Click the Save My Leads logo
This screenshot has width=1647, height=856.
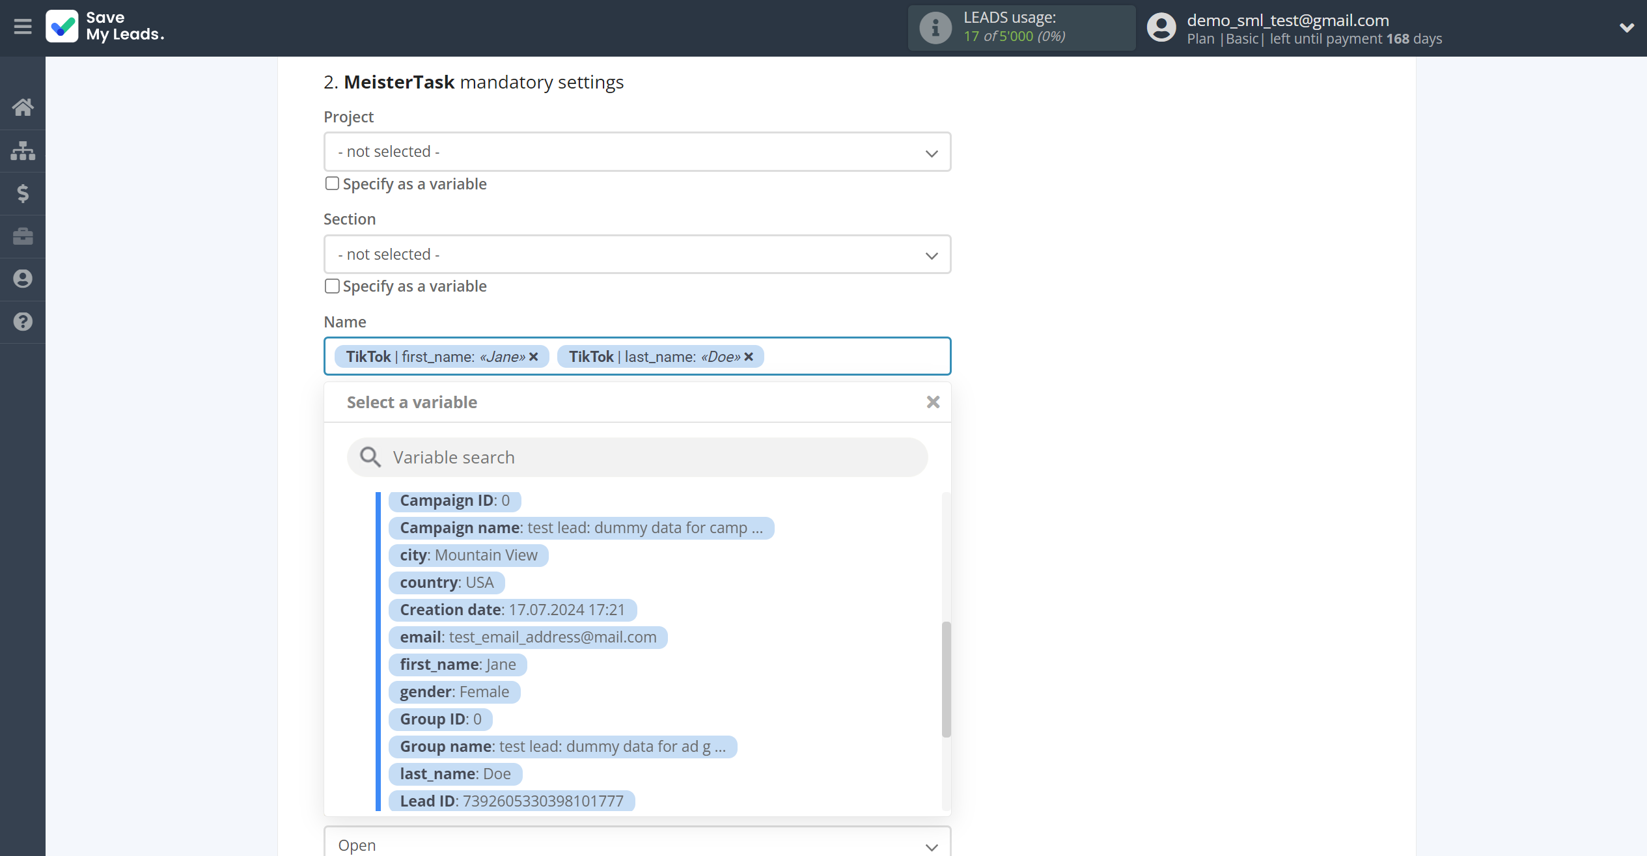click(105, 27)
